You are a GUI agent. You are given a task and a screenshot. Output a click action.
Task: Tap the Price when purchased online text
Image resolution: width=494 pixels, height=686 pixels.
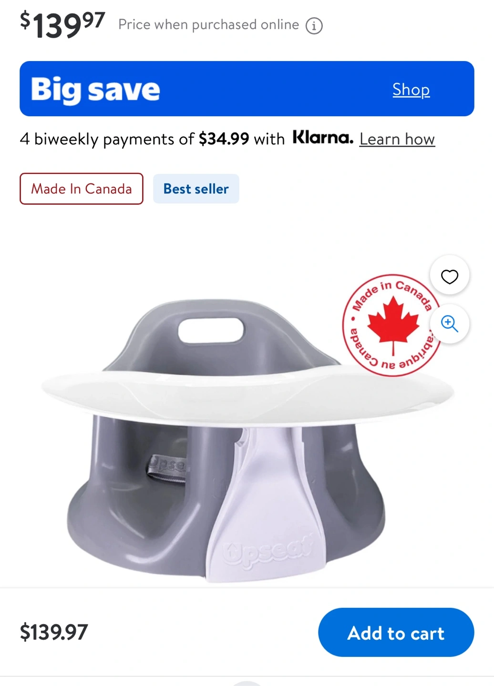point(209,25)
